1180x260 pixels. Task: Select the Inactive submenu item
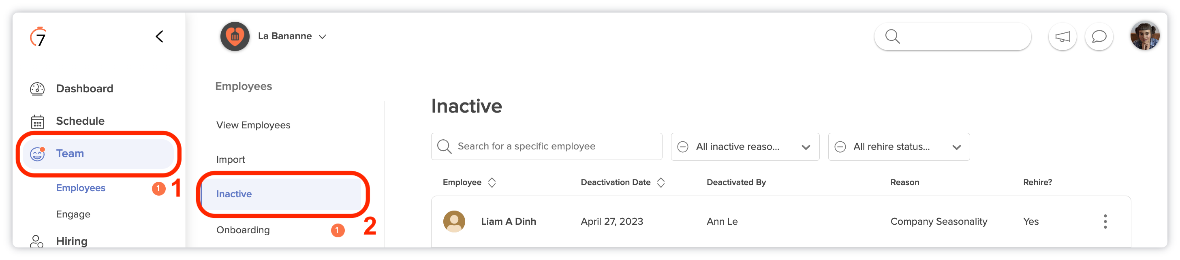point(281,194)
